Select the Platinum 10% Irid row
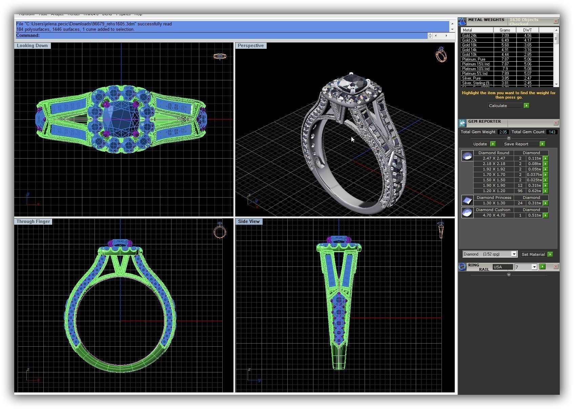The image size is (574, 409). pyautogui.click(x=507, y=68)
